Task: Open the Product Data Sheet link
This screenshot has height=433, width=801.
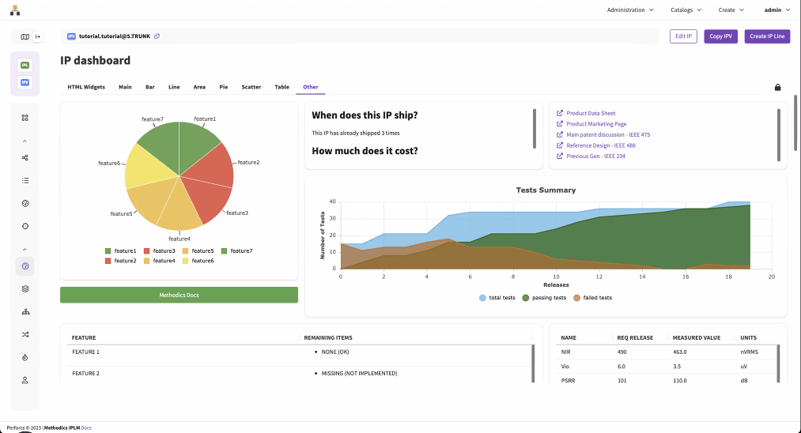Action: [590, 113]
